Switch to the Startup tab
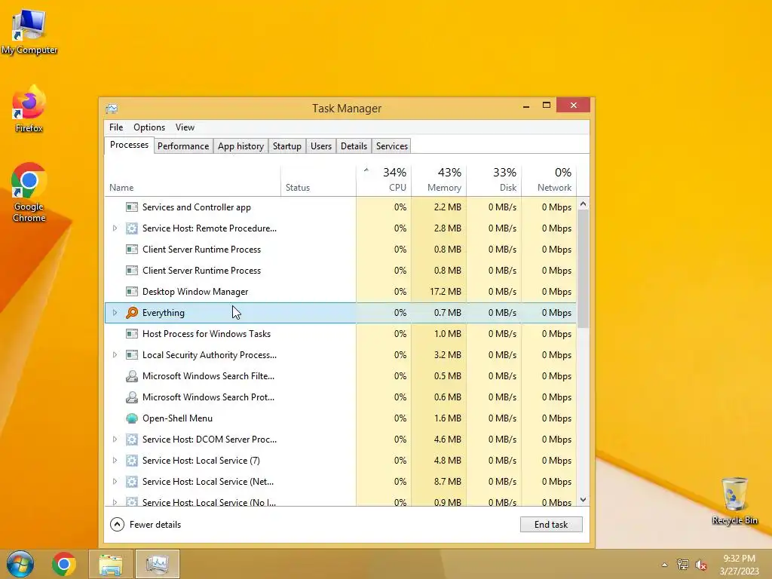The image size is (772, 579). (x=287, y=146)
